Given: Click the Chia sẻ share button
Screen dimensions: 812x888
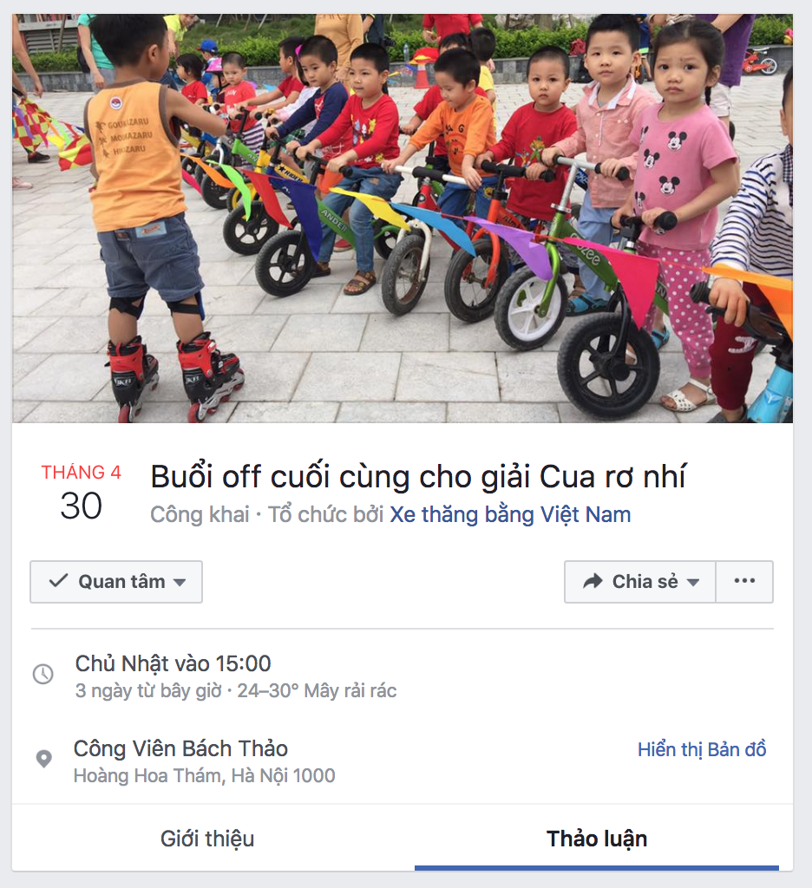Looking at the screenshot, I should tap(640, 582).
